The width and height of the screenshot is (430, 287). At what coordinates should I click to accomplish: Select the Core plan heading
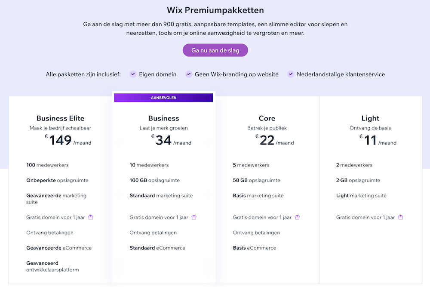click(x=267, y=118)
